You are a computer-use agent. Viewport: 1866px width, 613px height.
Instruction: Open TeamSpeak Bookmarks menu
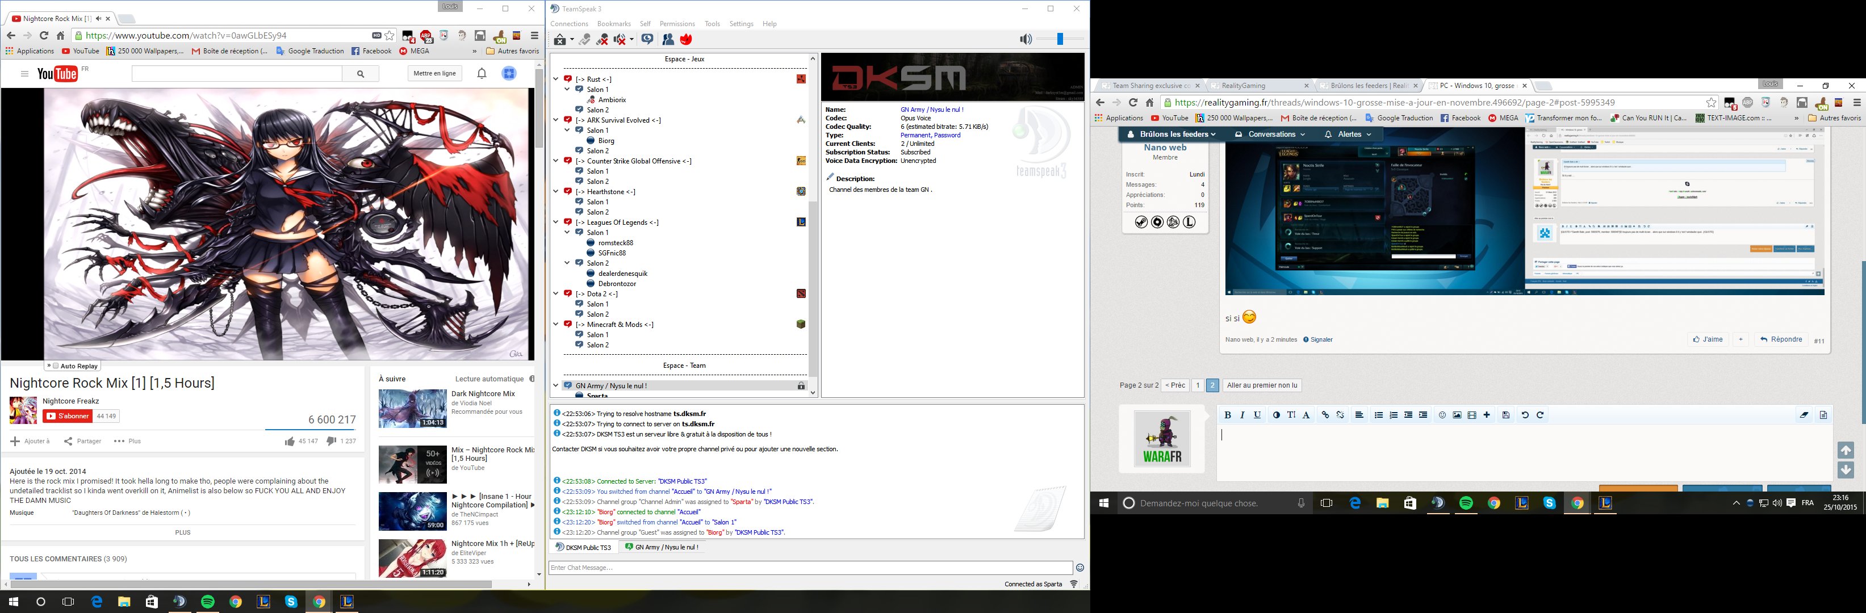[x=613, y=24]
